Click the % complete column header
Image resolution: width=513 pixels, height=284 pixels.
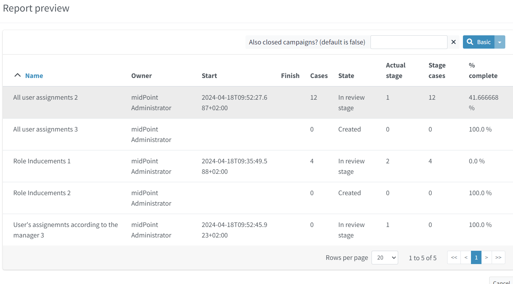483,70
